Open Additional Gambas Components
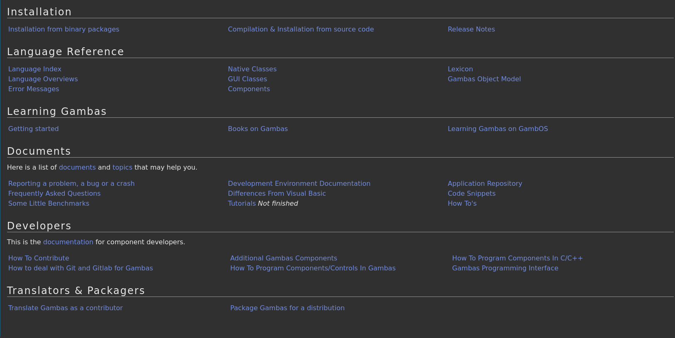Viewport: 675px width, 338px height. (x=284, y=258)
